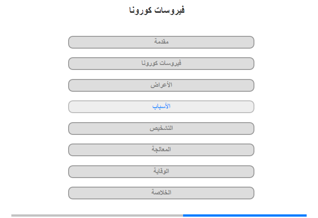Select the الوقاية (prevention) button
This screenshot has width=318, height=218.
161,172
